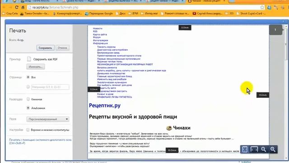This screenshot has width=289, height=163.
Task: Click the Отмена button
Action: [62, 48]
